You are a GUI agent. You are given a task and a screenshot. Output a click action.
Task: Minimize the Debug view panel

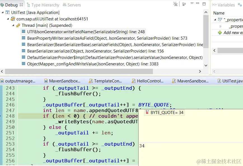[198, 3]
